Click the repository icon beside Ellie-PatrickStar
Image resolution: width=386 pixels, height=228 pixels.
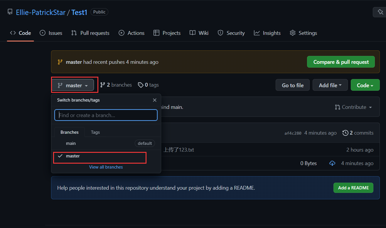click(x=10, y=12)
